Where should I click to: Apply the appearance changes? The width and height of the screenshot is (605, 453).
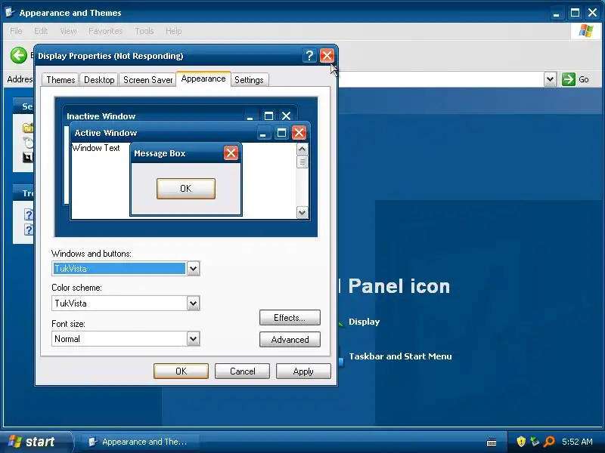[x=303, y=371]
